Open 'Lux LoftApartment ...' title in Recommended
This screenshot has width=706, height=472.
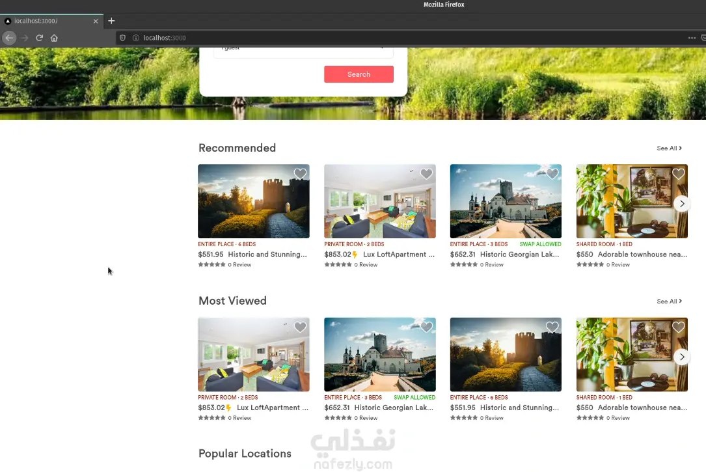click(x=399, y=255)
